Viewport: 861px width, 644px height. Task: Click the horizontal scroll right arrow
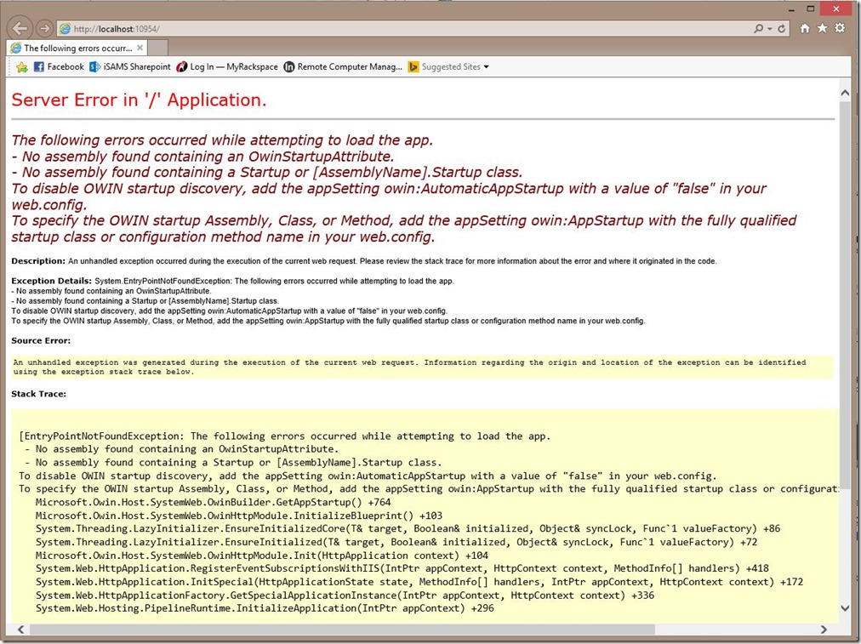click(824, 630)
